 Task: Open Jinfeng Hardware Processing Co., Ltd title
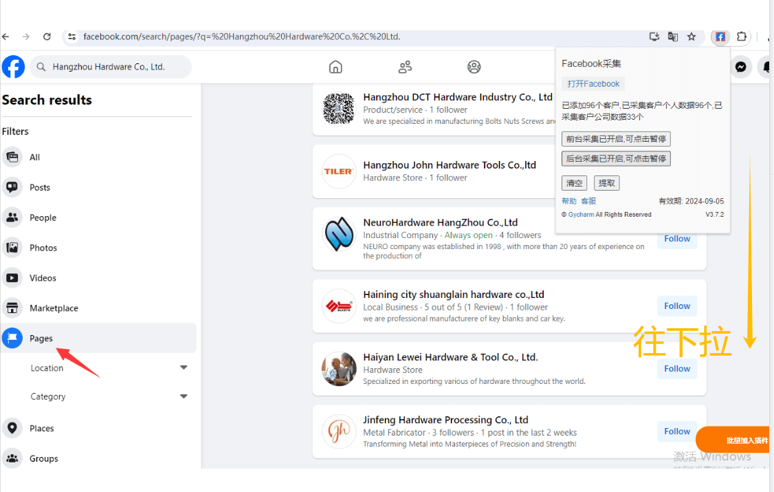[445, 420]
